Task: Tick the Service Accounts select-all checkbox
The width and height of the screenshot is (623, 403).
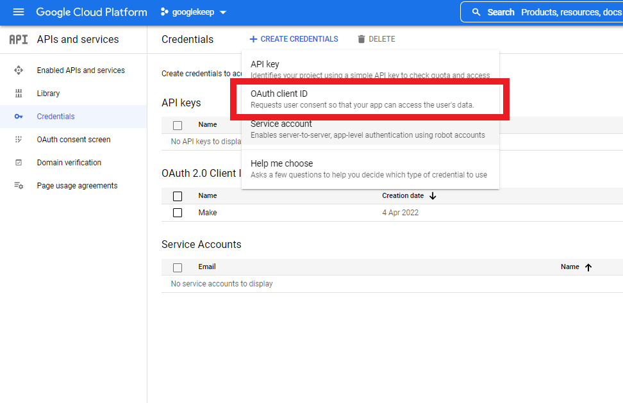Action: (178, 268)
